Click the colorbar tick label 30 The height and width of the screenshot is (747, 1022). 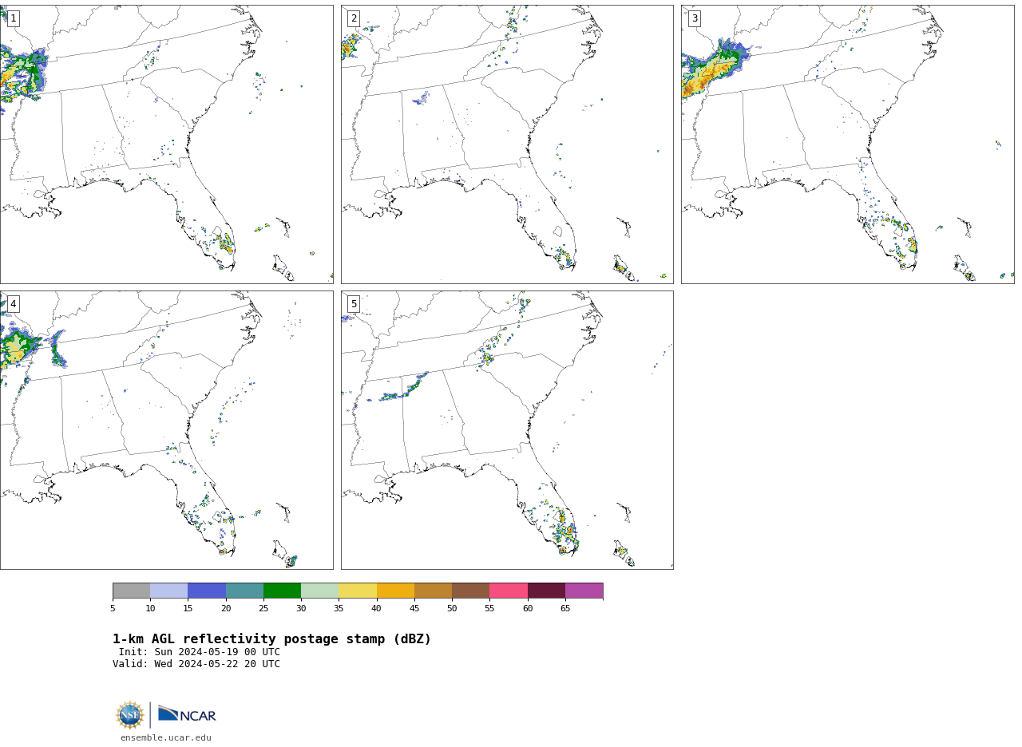point(301,609)
